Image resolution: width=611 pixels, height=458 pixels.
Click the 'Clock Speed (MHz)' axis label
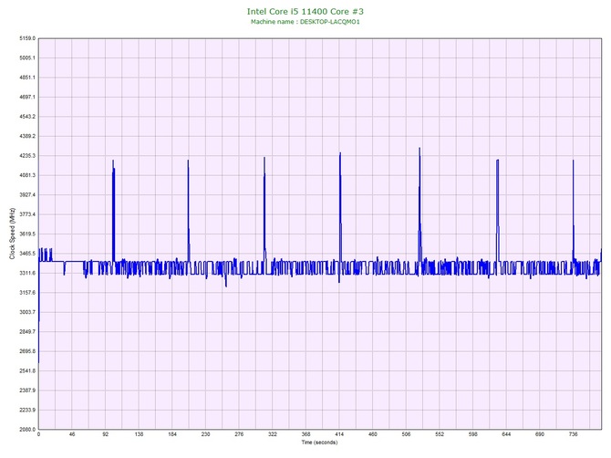pyautogui.click(x=12, y=234)
